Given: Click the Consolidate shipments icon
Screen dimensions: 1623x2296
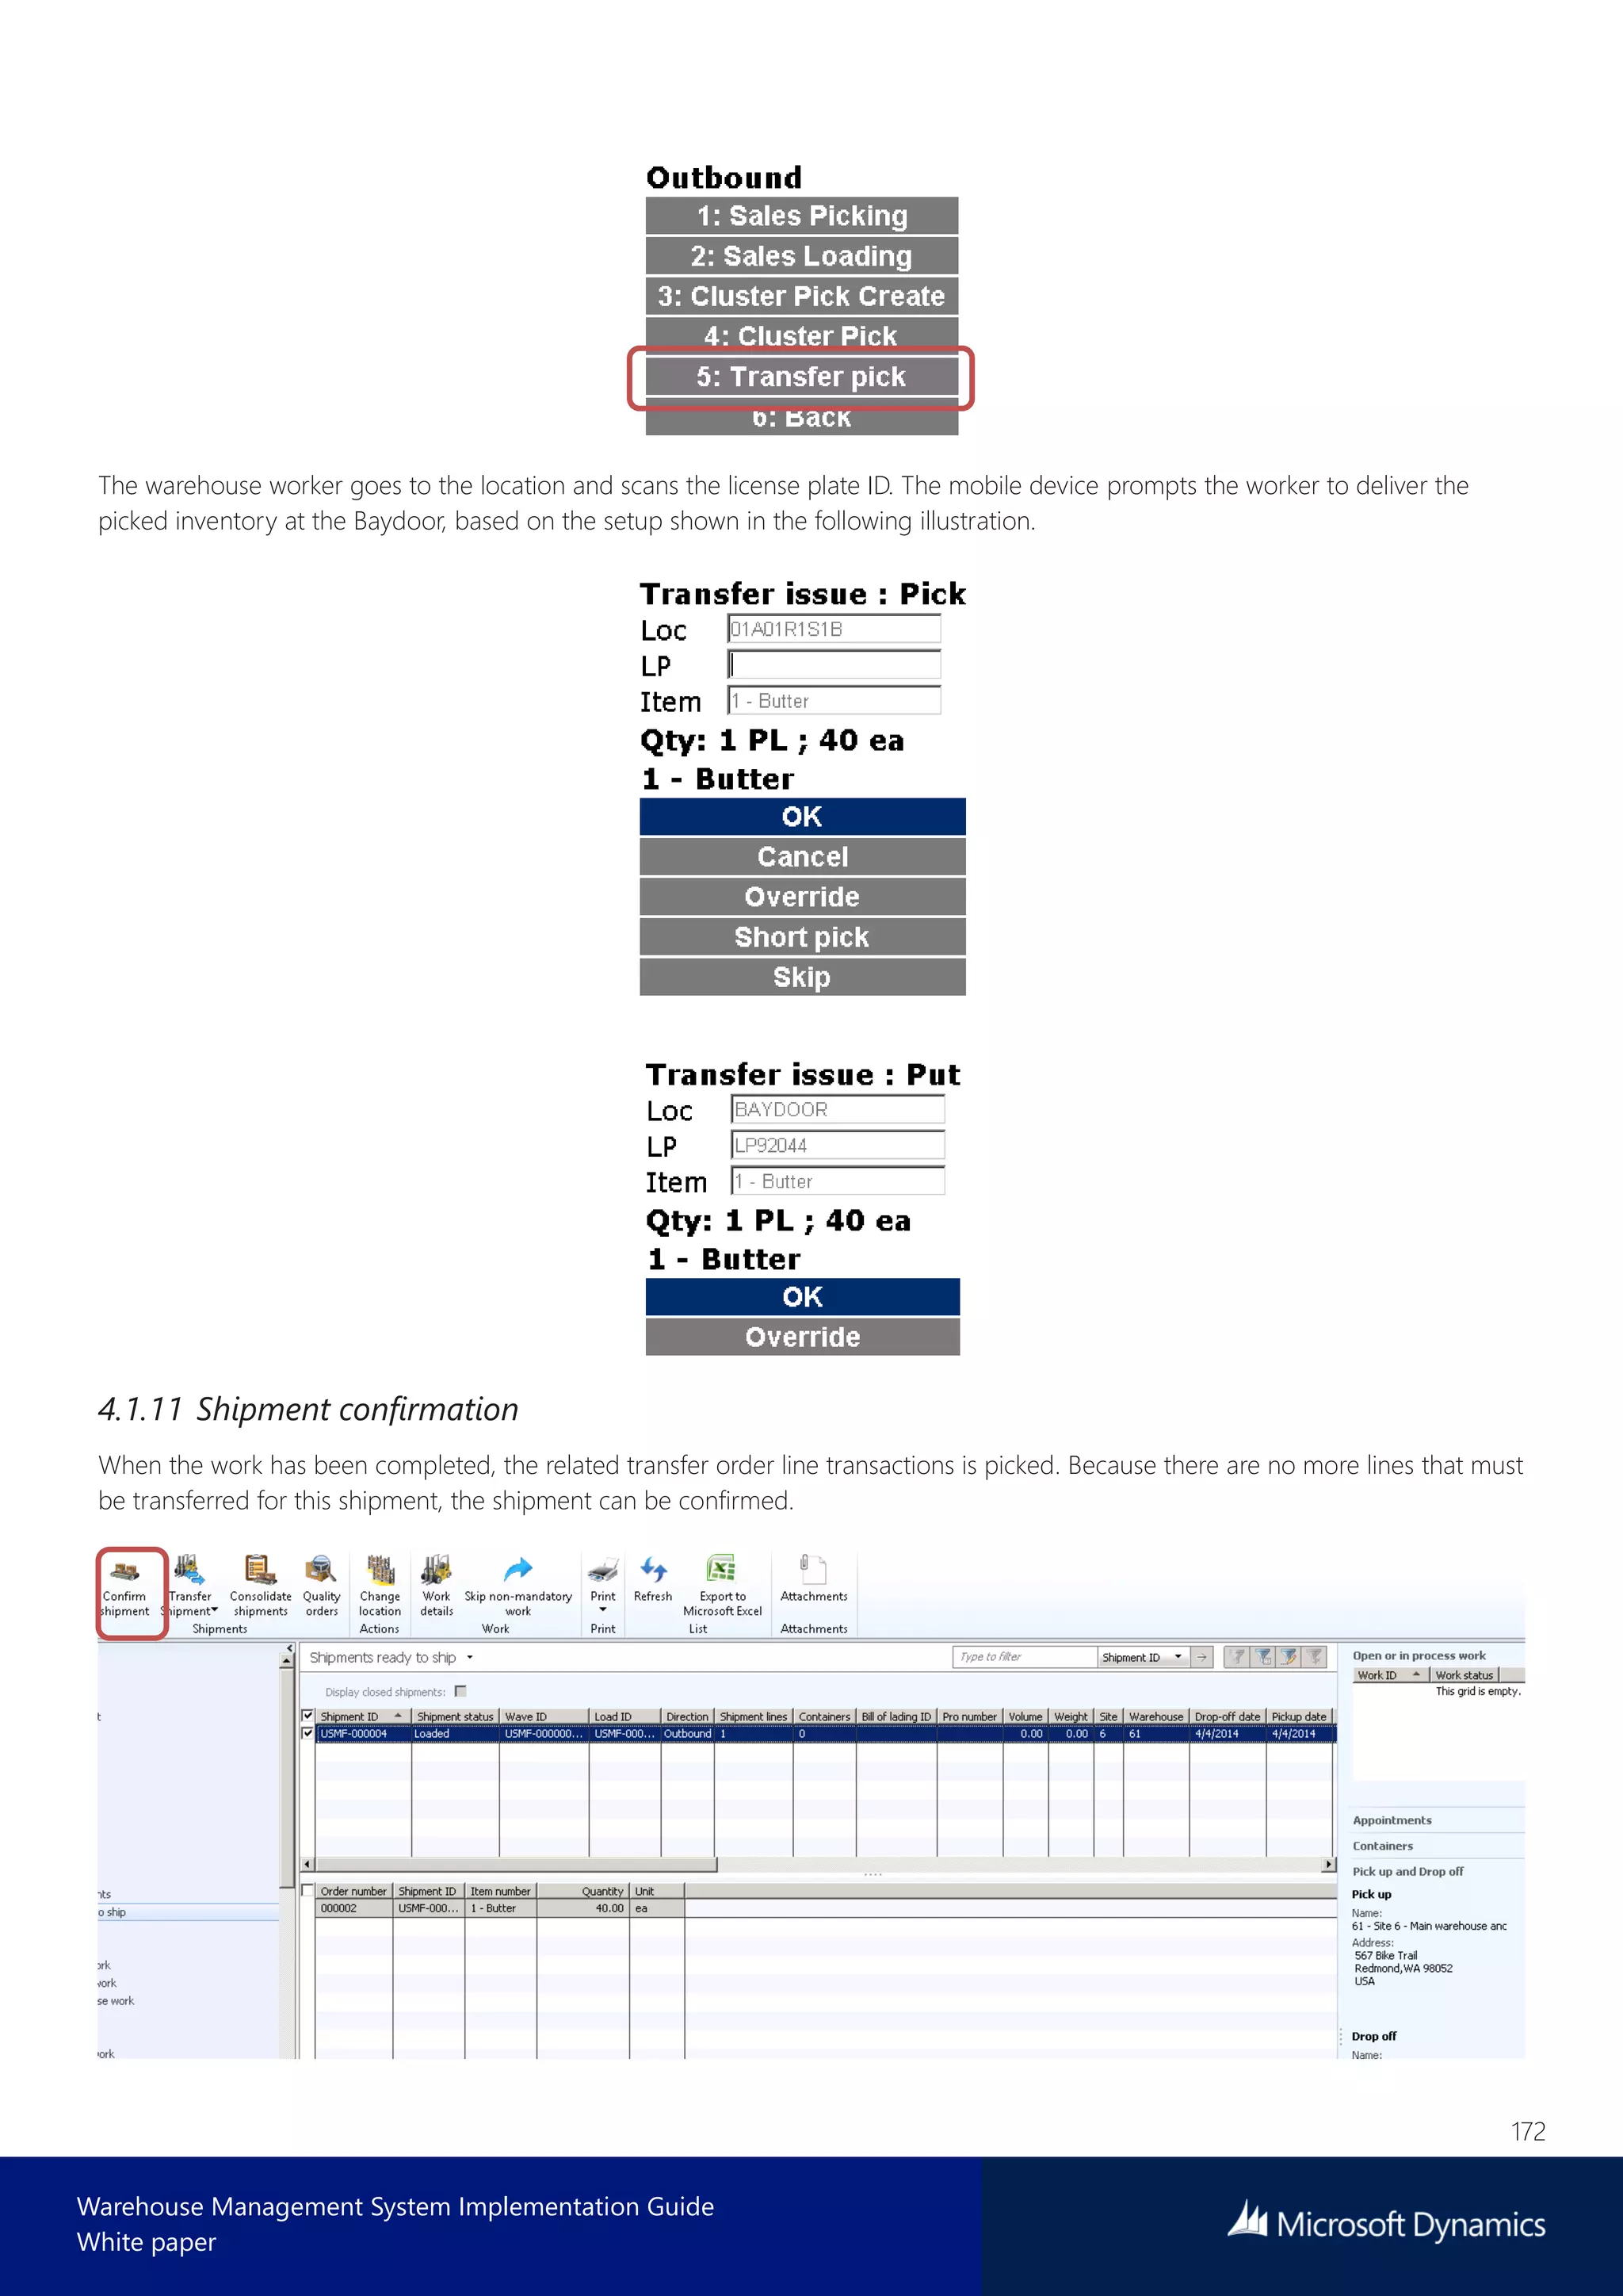Looking at the screenshot, I should pyautogui.click(x=260, y=1569).
